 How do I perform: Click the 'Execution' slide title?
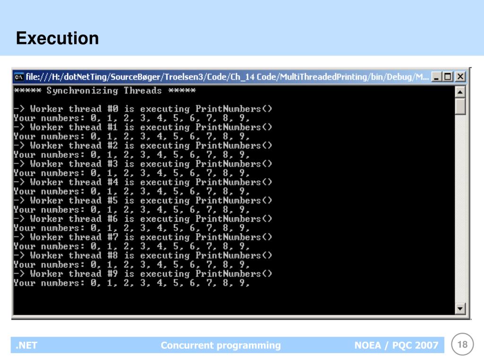tap(57, 38)
